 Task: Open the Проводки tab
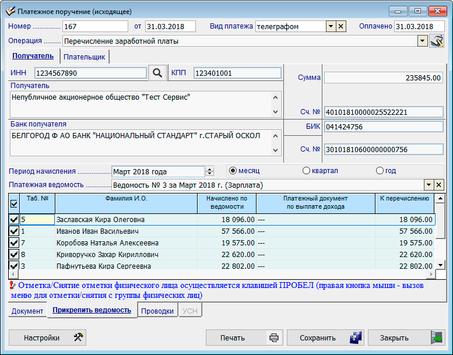click(157, 311)
